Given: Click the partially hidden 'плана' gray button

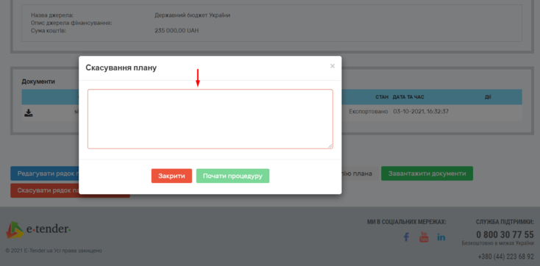Looking at the screenshot, I should [360, 173].
